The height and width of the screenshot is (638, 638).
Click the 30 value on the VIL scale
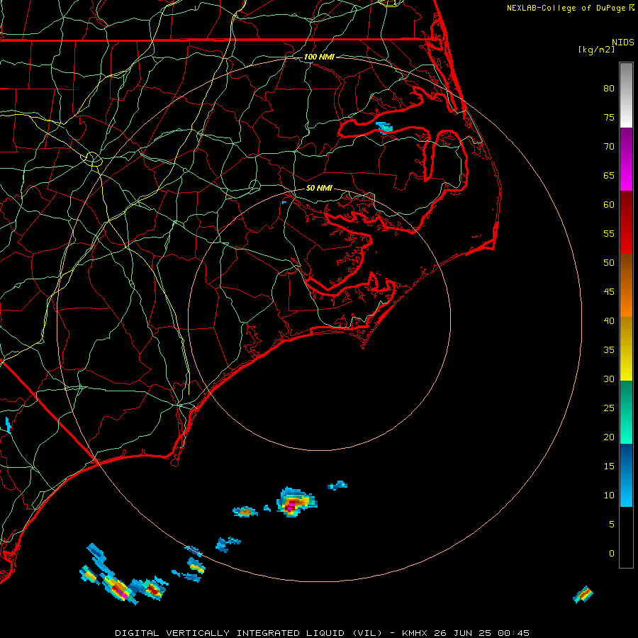609,379
